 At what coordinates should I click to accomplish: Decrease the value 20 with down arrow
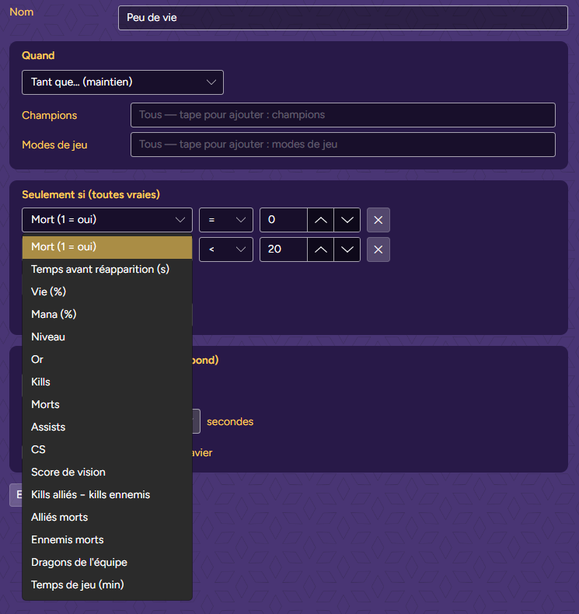[x=347, y=249]
